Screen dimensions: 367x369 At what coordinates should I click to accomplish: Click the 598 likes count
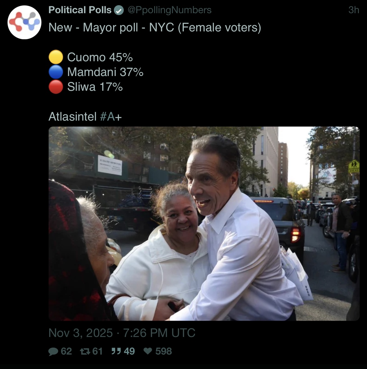(x=164, y=351)
